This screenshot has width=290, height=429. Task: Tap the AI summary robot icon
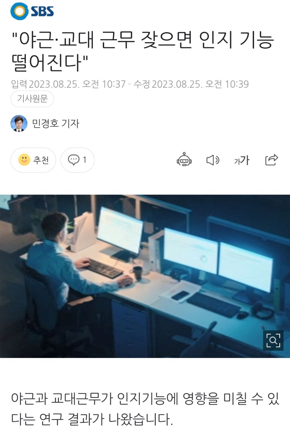[x=184, y=160]
